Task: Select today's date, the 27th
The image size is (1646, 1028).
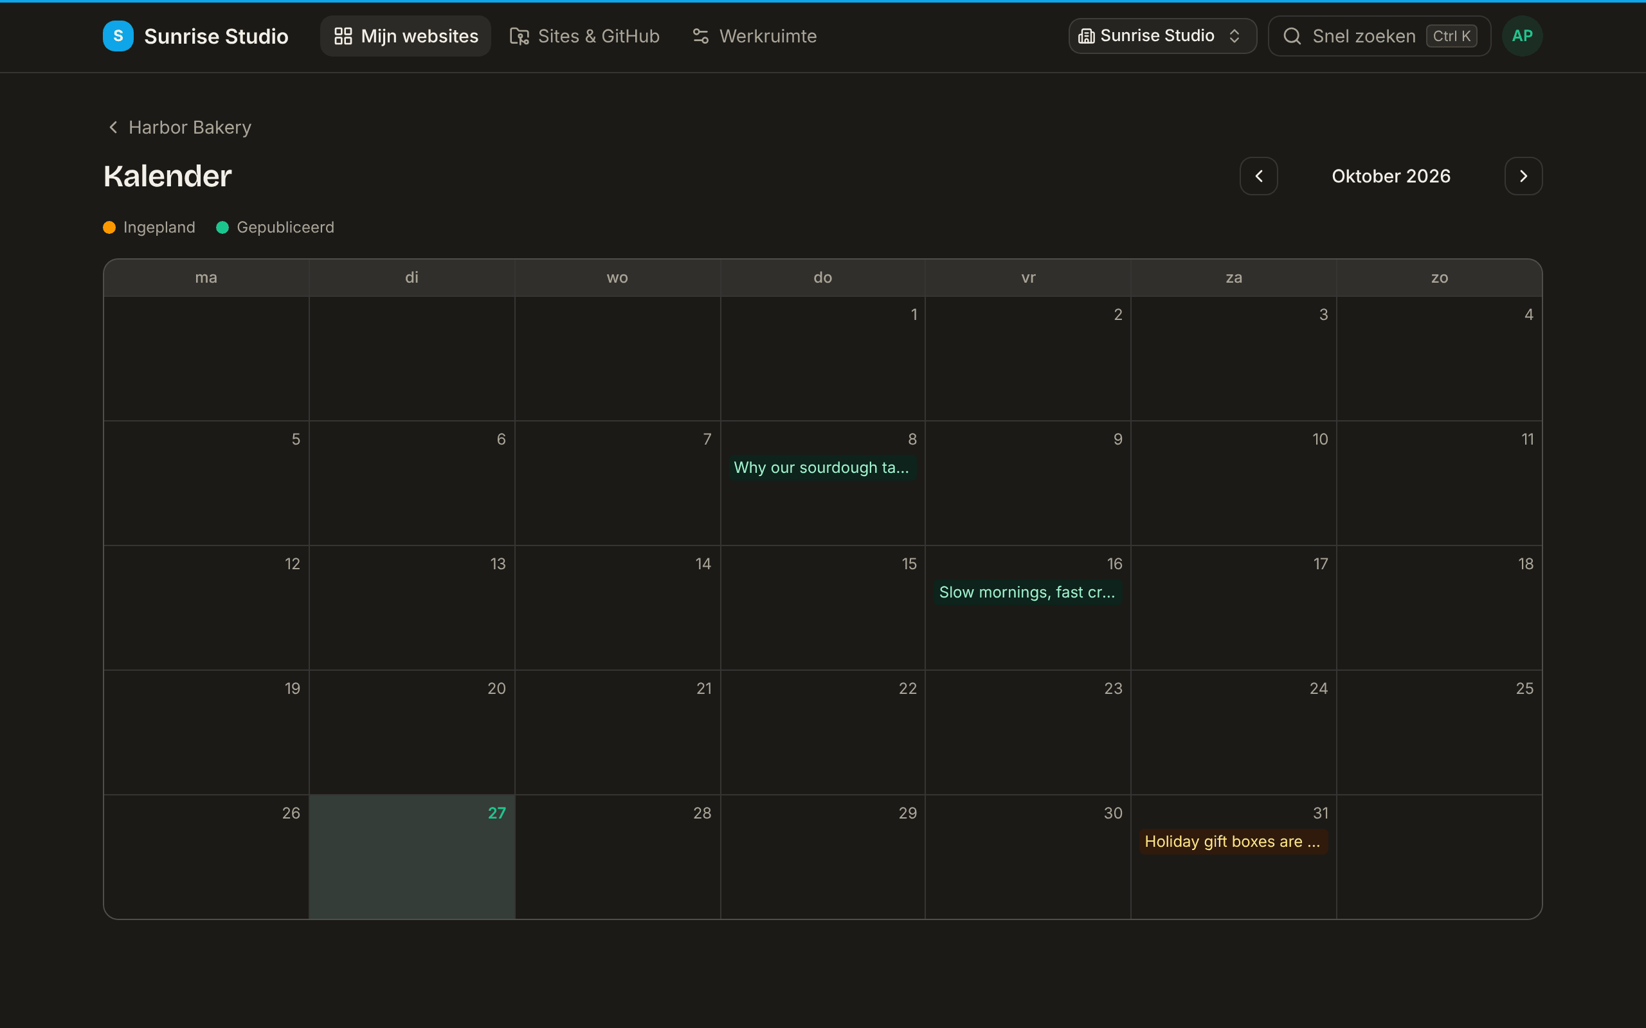Action: [x=411, y=856]
